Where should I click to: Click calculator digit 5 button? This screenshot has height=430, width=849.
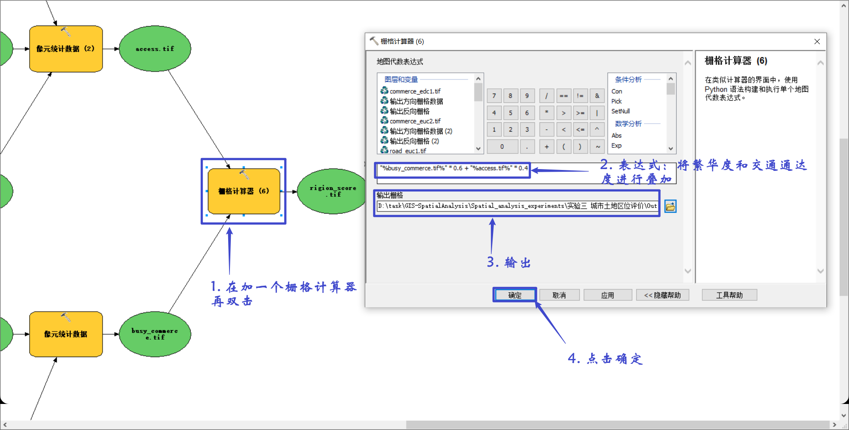click(511, 113)
